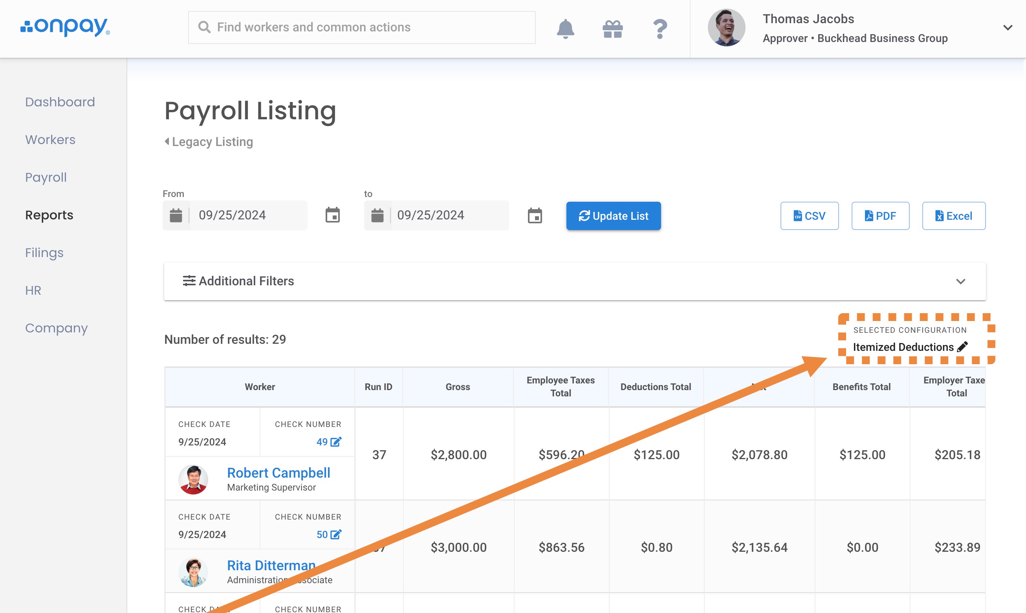1026x613 pixels.
Task: Click the OnPay logo
Action: tap(65, 27)
